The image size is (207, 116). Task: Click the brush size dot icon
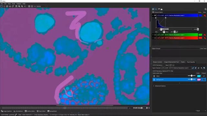tap(202, 68)
